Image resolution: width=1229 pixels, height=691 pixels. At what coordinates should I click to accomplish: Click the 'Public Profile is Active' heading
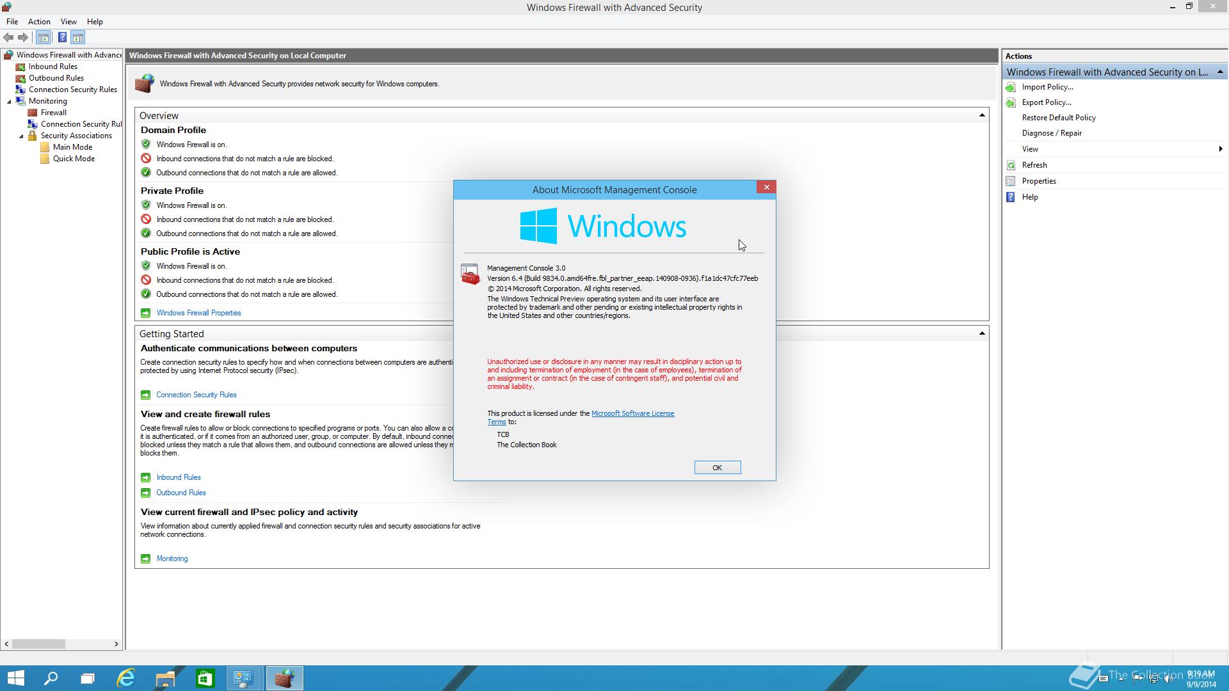click(190, 252)
